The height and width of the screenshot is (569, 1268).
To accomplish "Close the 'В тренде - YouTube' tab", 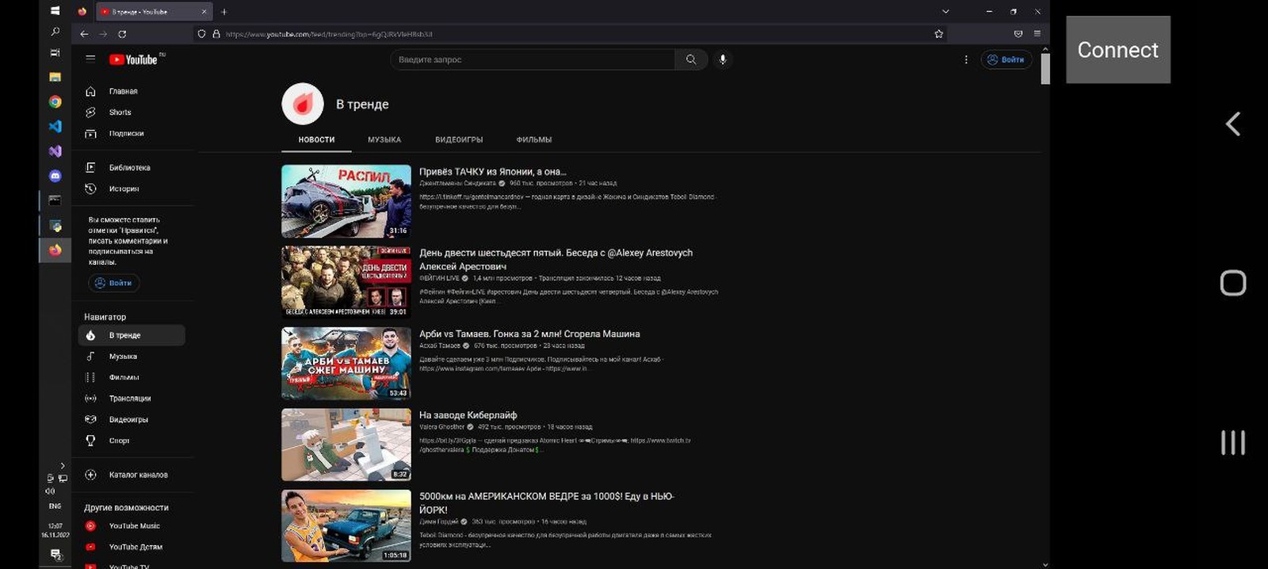I will point(204,12).
